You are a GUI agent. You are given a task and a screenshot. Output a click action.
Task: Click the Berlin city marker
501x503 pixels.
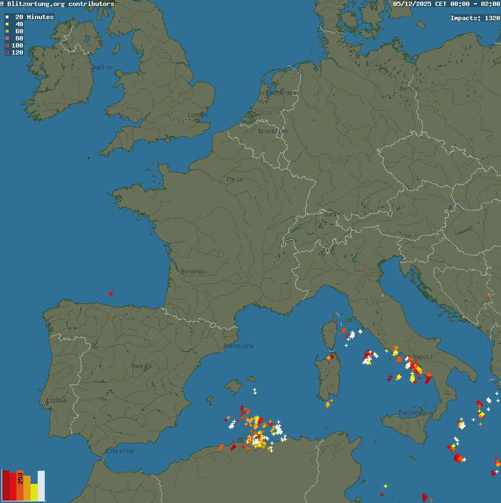[x=398, y=93]
